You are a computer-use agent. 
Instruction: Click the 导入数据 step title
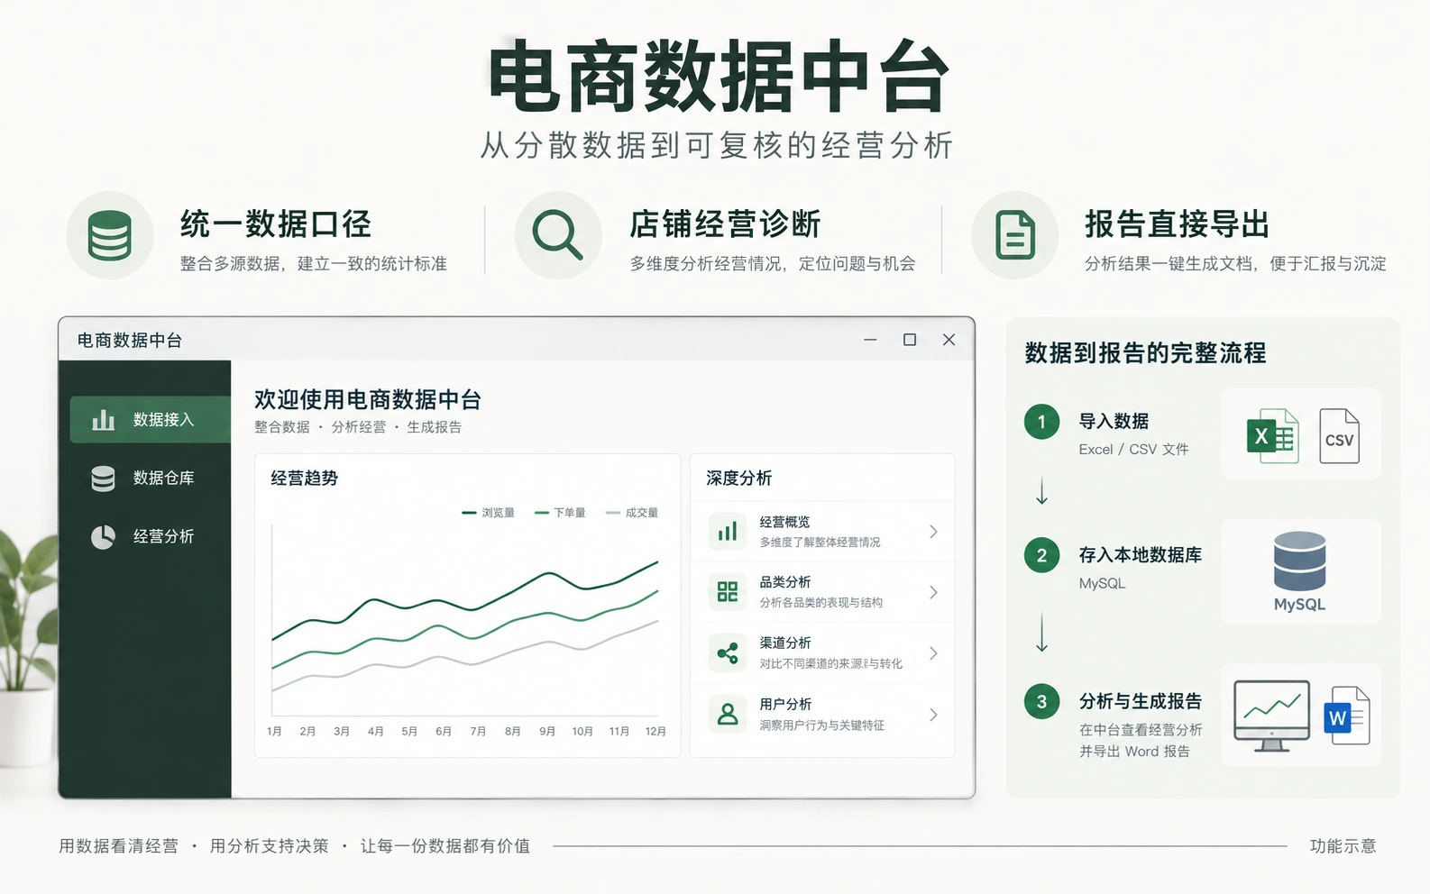[1114, 421]
